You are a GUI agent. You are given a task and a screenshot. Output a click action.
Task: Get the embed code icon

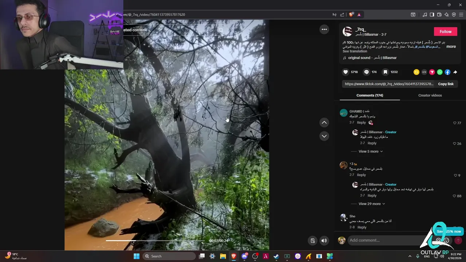pyautogui.click(x=424, y=72)
